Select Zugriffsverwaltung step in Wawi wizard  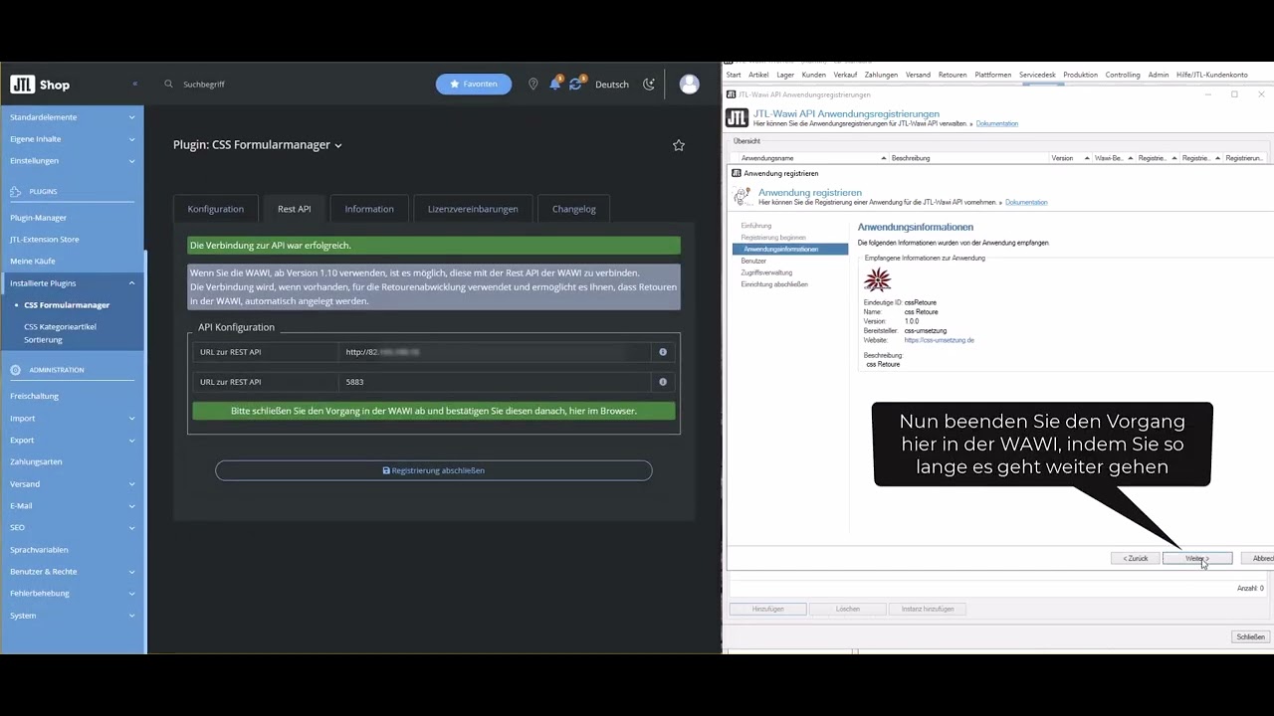(x=766, y=272)
